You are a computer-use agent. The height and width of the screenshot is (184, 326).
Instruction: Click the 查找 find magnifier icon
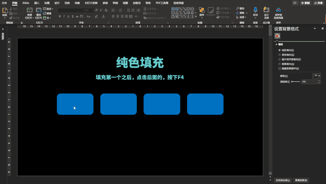pyautogui.click(x=238, y=8)
